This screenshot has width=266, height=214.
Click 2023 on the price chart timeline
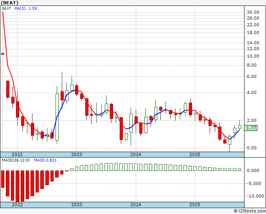[x=77, y=154]
